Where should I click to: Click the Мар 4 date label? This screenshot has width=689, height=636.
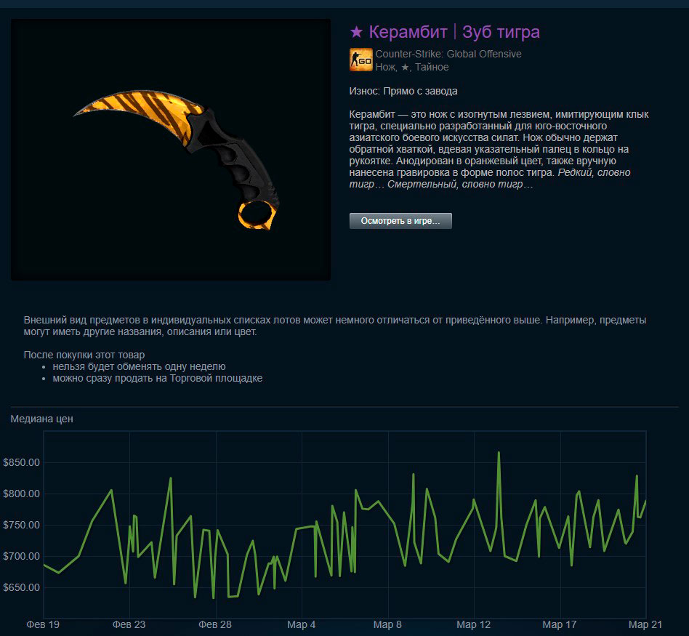[302, 624]
